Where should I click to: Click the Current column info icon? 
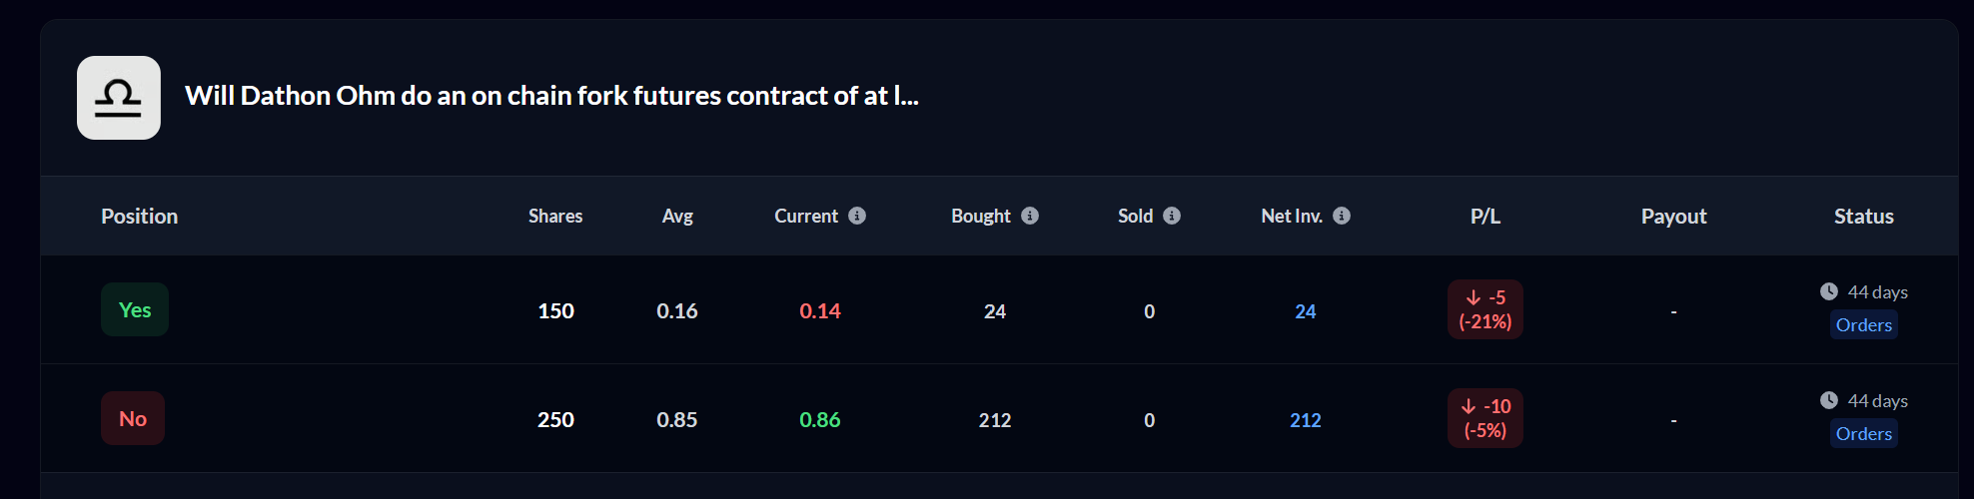(x=857, y=216)
